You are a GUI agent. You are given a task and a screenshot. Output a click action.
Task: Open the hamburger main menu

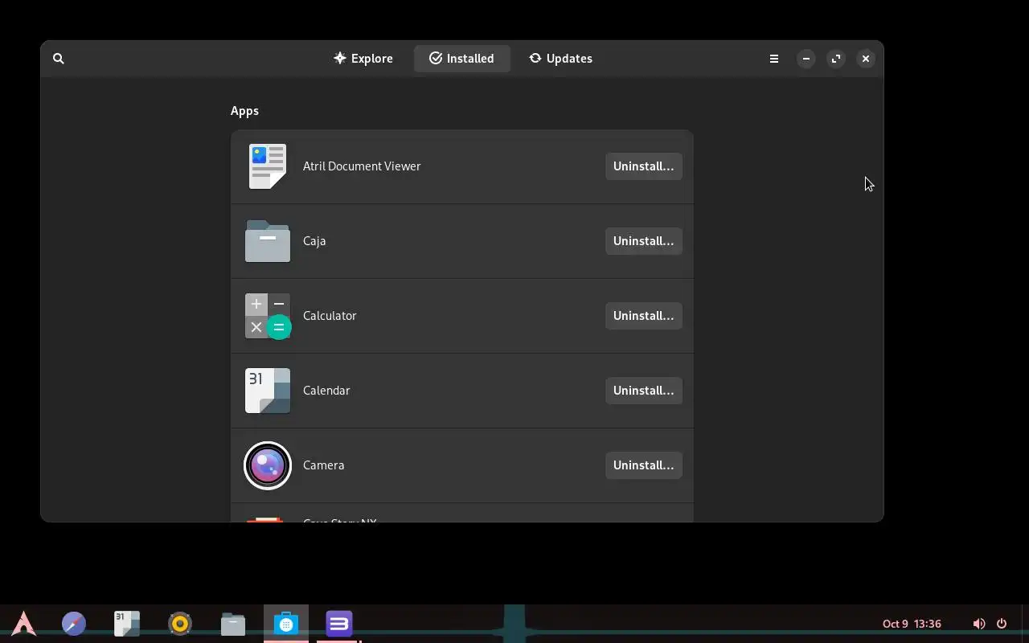[x=774, y=59]
